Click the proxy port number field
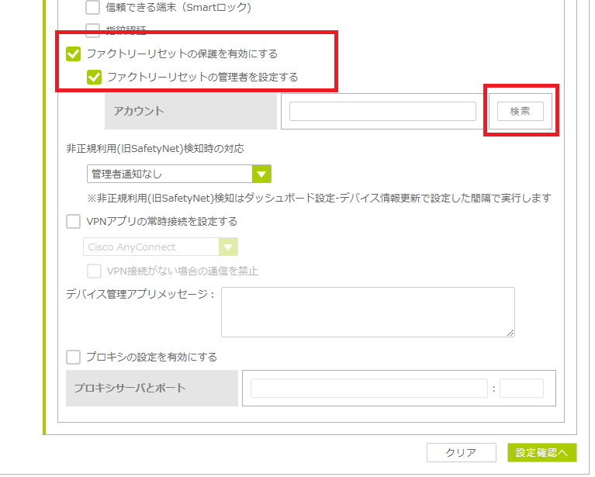 coord(521,389)
